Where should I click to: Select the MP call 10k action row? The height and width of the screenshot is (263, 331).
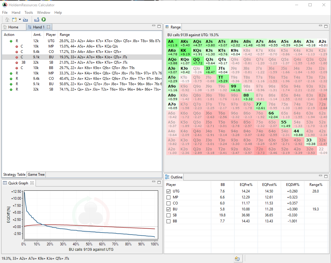pyautogui.click(x=82, y=46)
